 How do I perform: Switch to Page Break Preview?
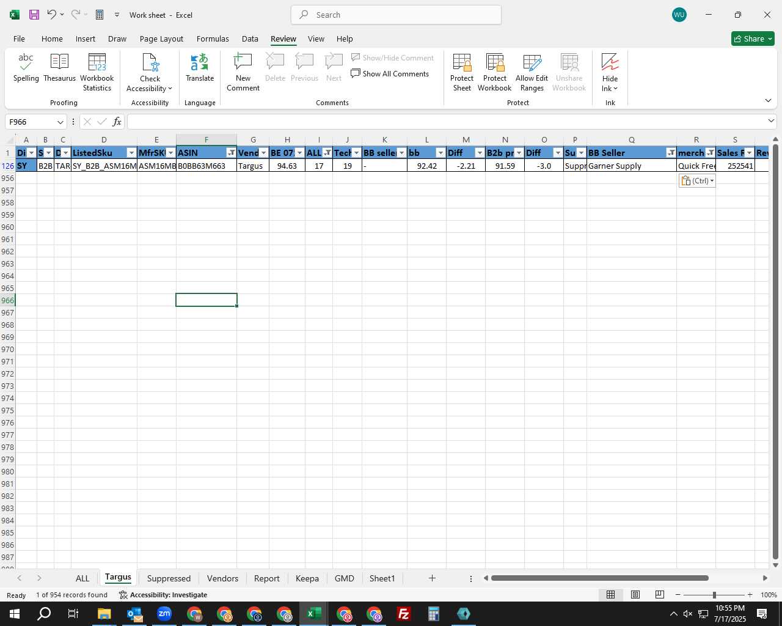(x=660, y=595)
